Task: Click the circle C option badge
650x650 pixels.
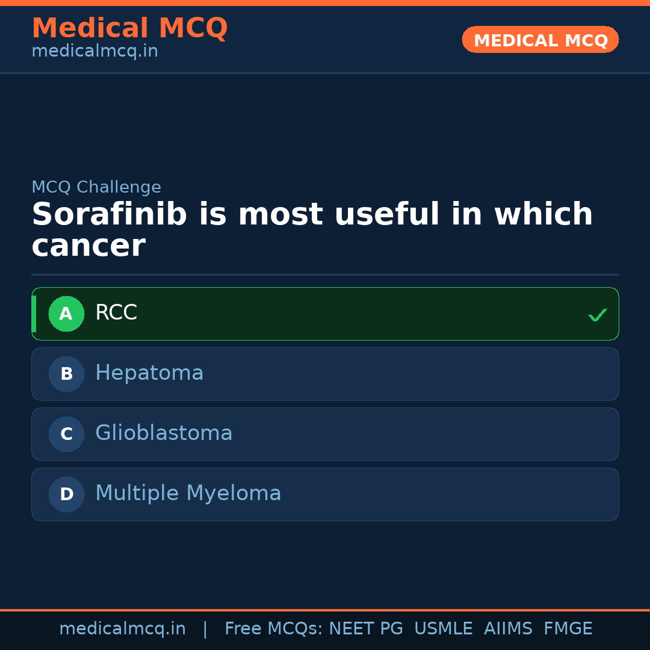Action: tap(66, 434)
